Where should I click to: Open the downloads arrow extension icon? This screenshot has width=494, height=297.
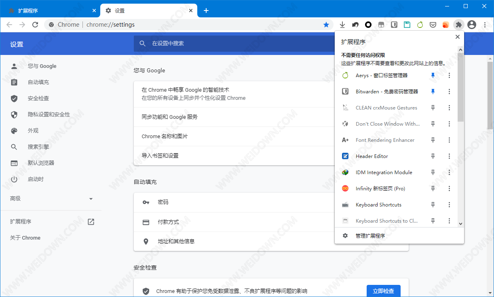click(342, 25)
